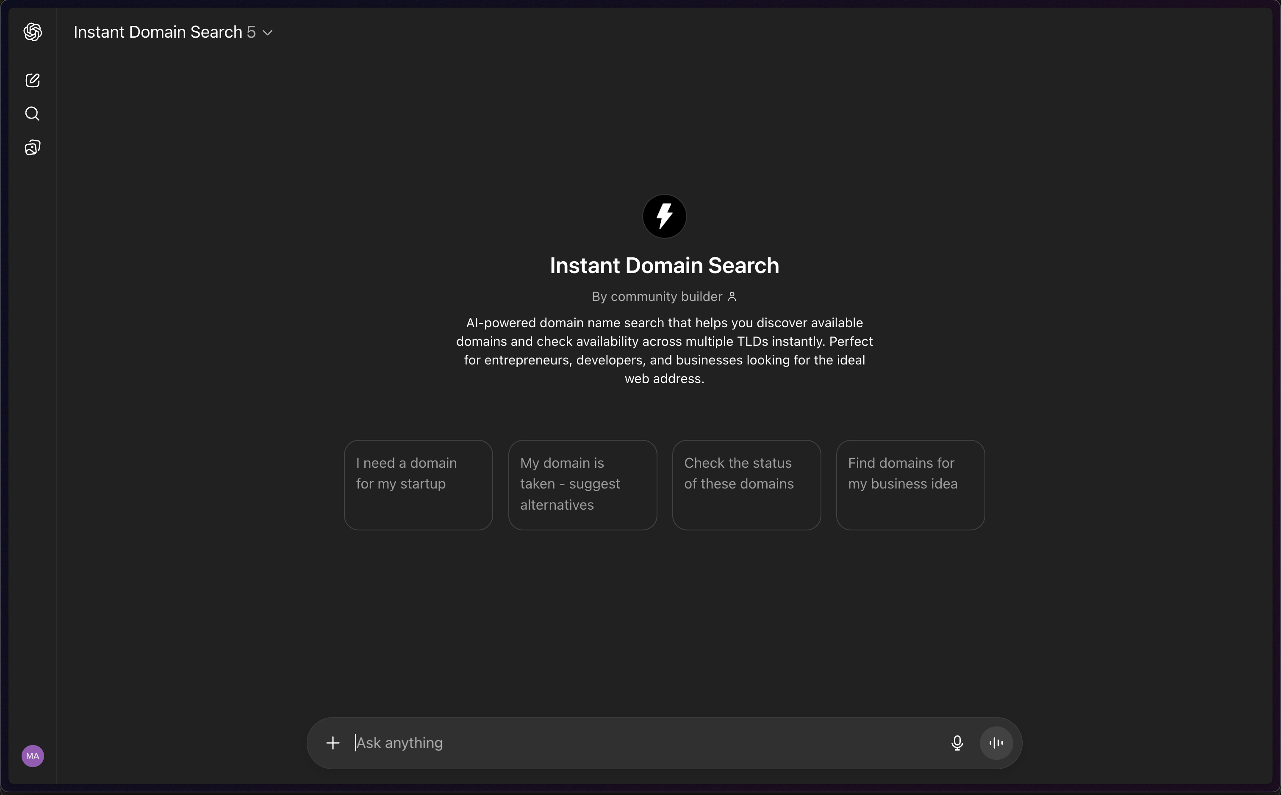Click the AI-powered domain name search description
Screen dimensions: 1281x795
[665, 351]
